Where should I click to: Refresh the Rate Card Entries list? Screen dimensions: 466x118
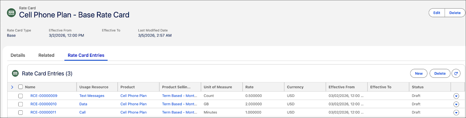click(456, 74)
